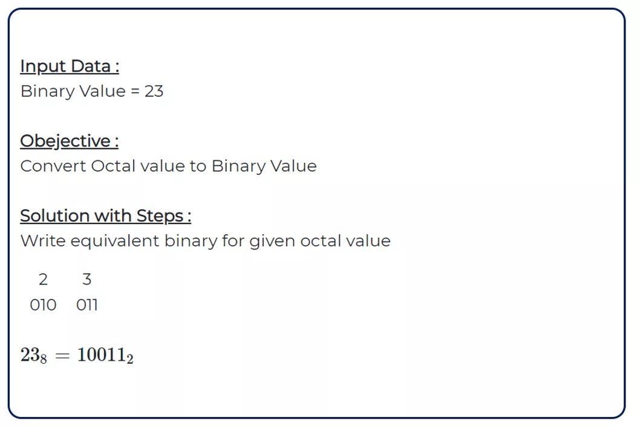Image resolution: width=640 pixels, height=426 pixels.
Task: Click the "Binary Value = 23" line
Action: (x=92, y=91)
